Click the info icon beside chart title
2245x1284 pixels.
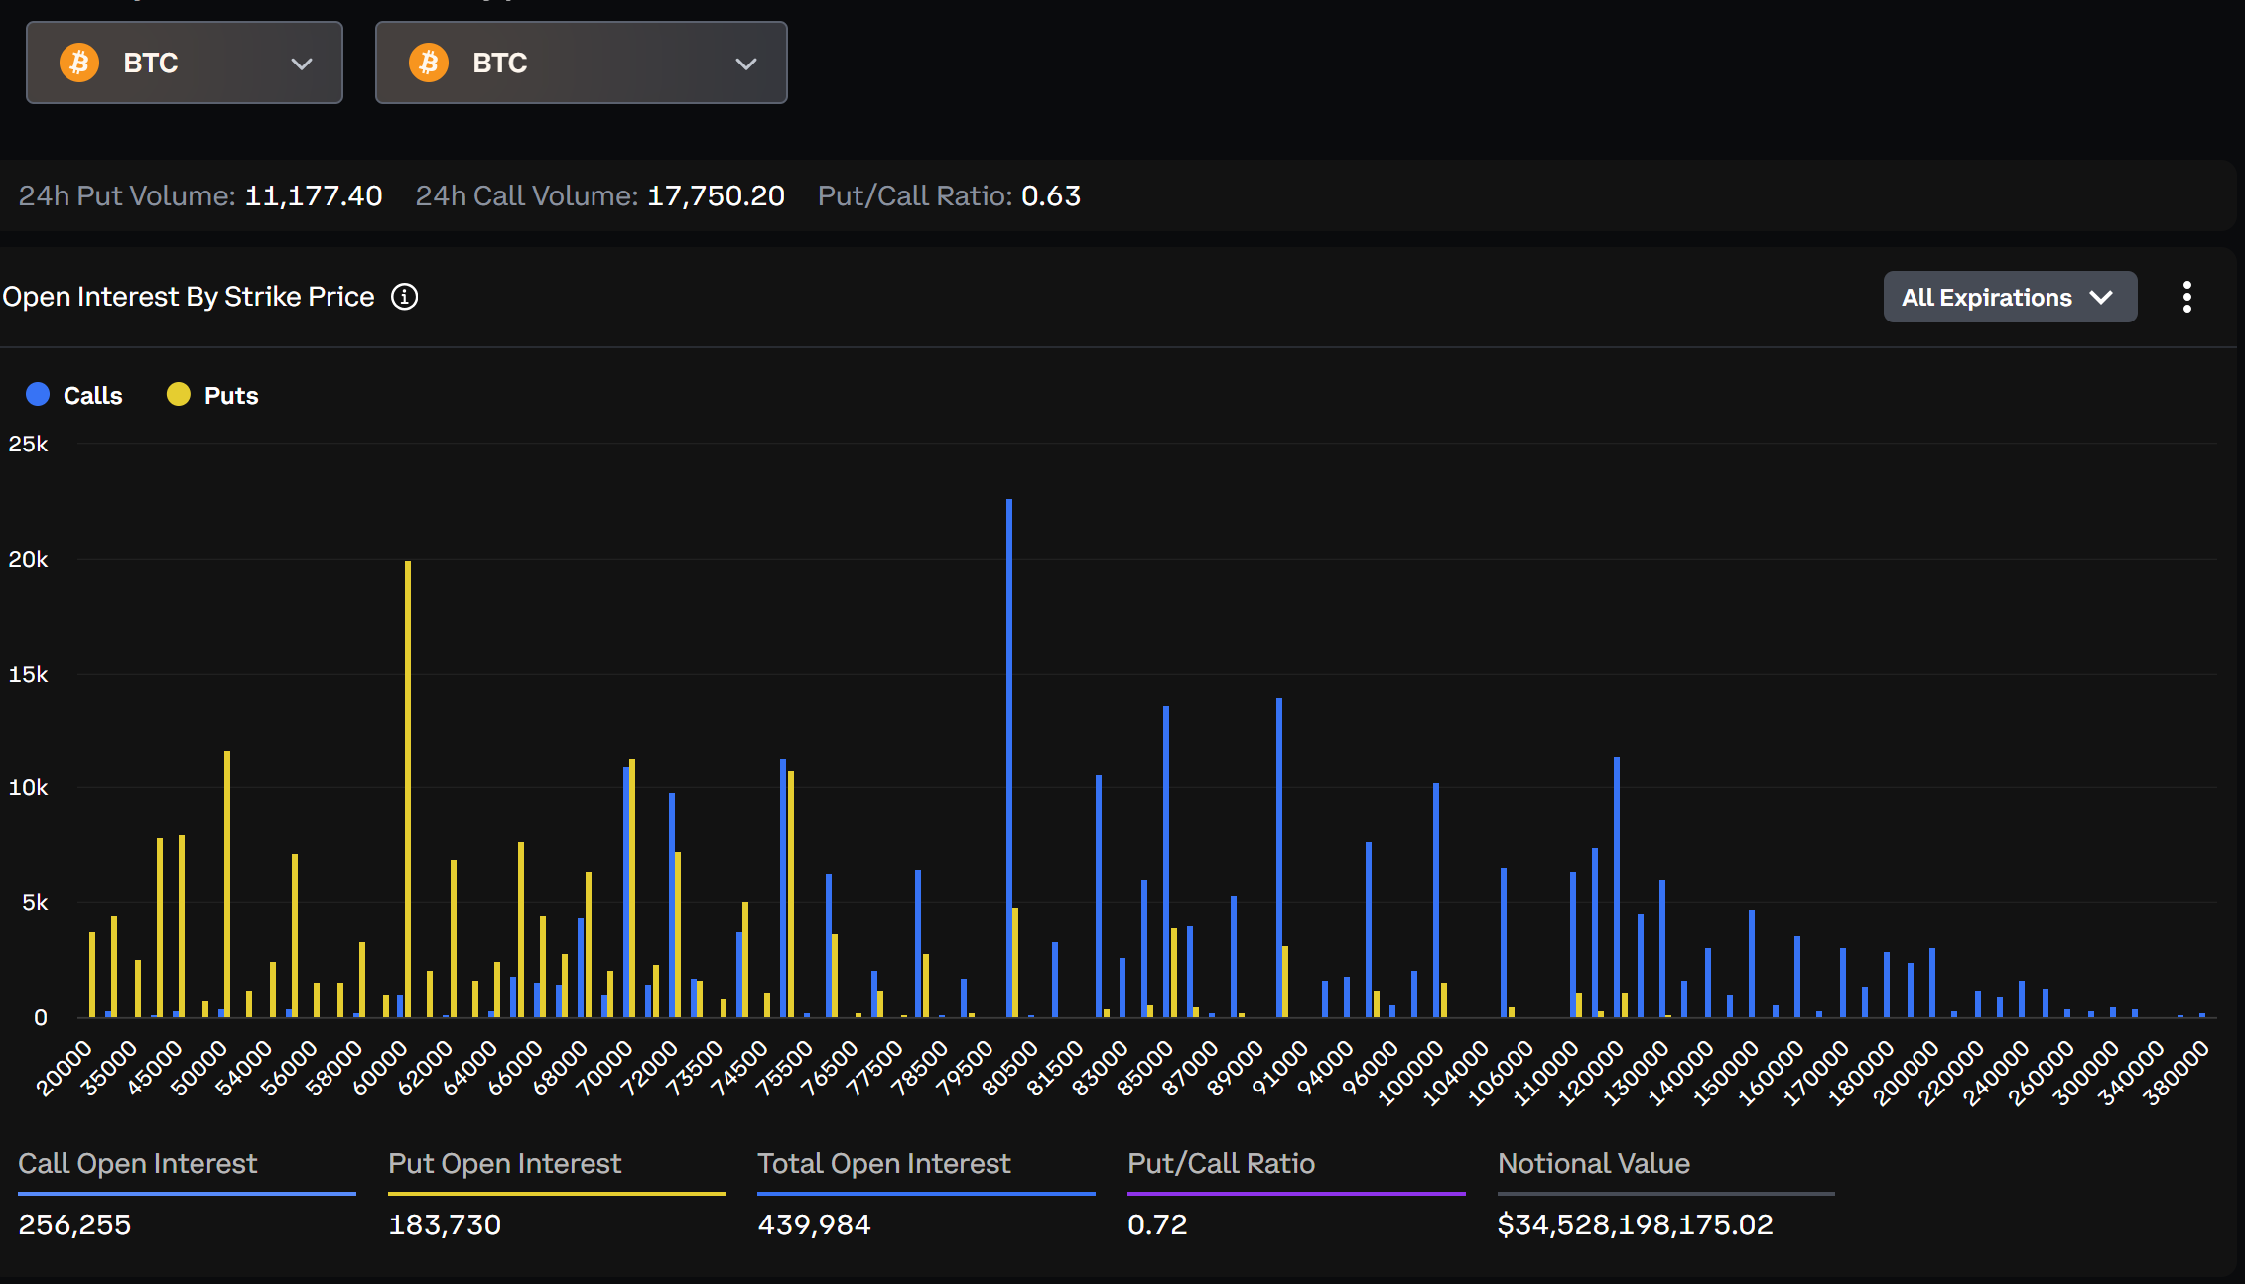(404, 297)
